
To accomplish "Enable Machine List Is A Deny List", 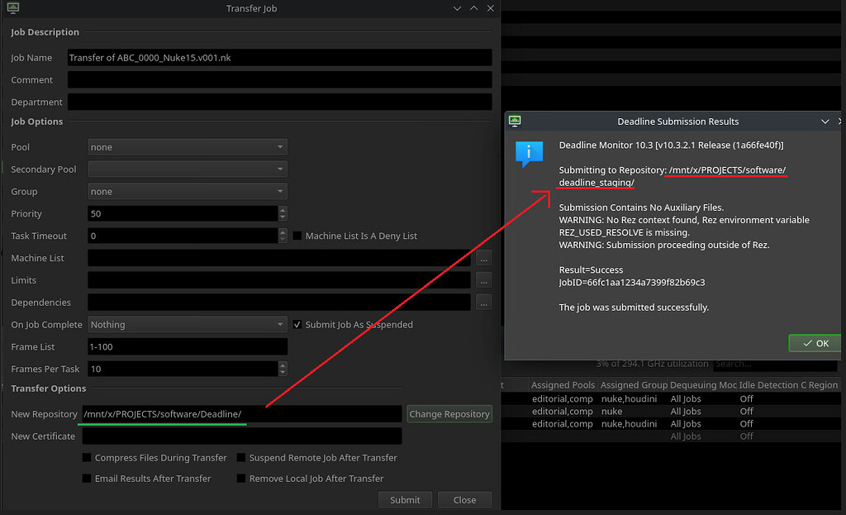I will pyautogui.click(x=296, y=236).
